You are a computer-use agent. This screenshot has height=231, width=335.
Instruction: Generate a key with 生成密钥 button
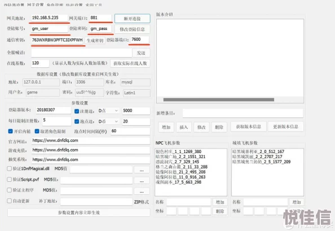(x=95, y=40)
